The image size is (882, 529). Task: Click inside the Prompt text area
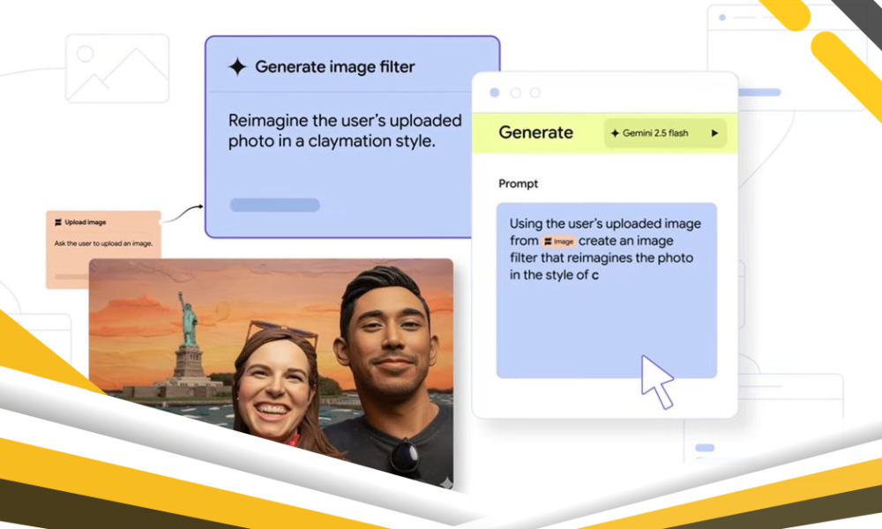(x=606, y=326)
